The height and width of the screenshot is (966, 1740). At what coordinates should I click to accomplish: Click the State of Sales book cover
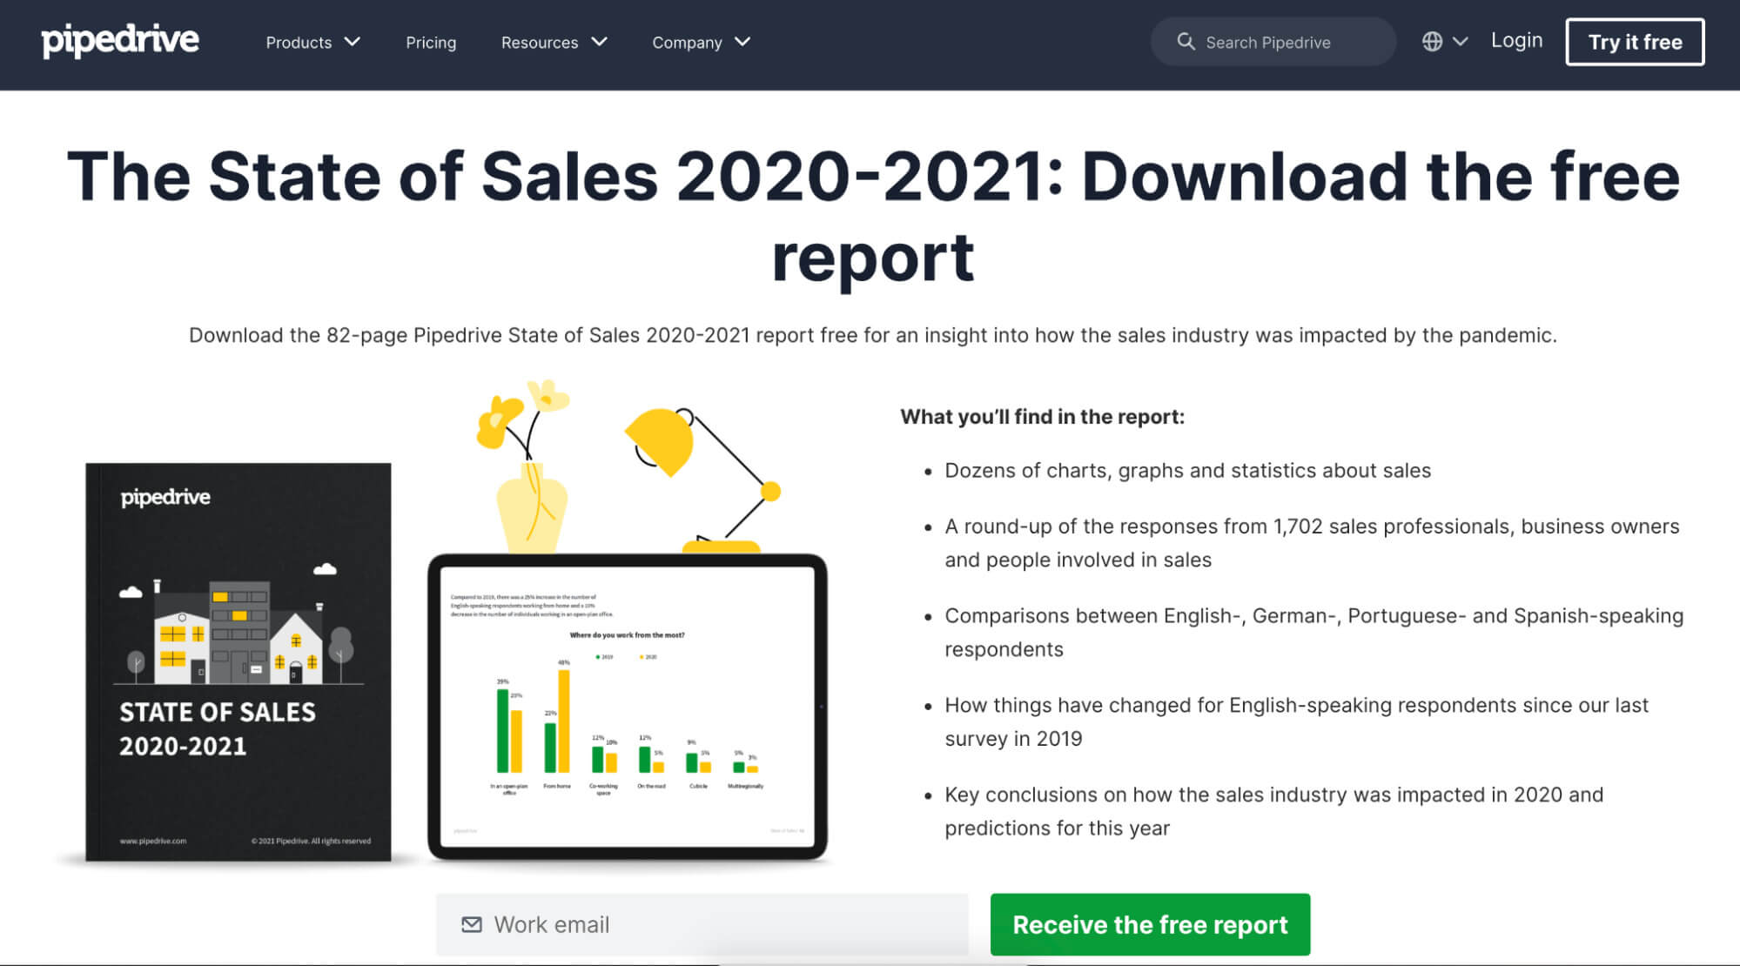[238, 662]
